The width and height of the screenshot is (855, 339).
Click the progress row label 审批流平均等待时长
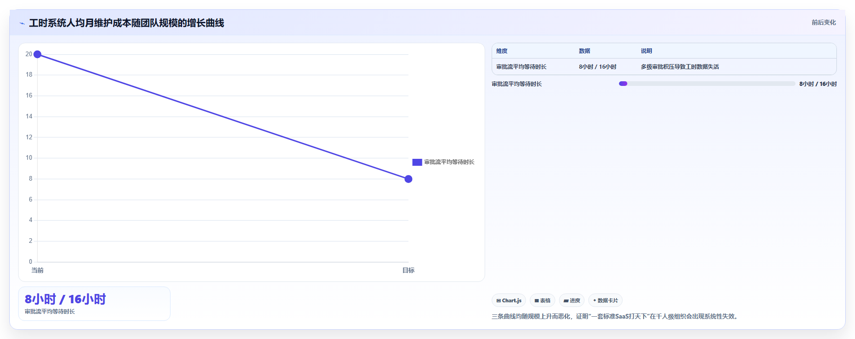point(517,84)
